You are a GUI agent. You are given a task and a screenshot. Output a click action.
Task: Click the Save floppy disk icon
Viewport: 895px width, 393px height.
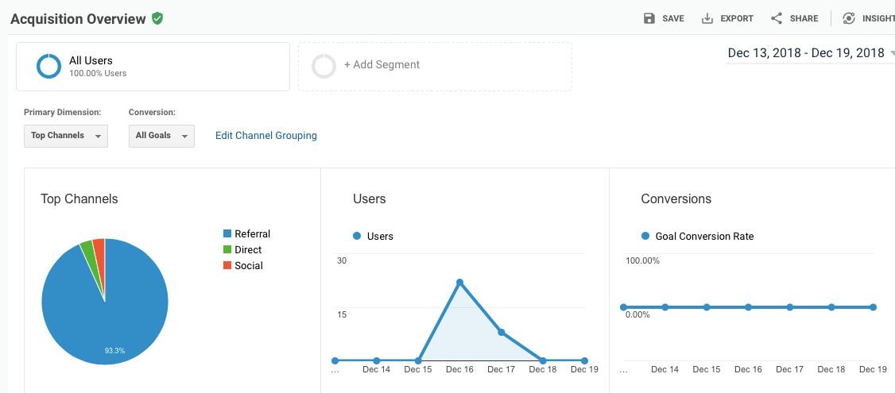click(x=649, y=18)
